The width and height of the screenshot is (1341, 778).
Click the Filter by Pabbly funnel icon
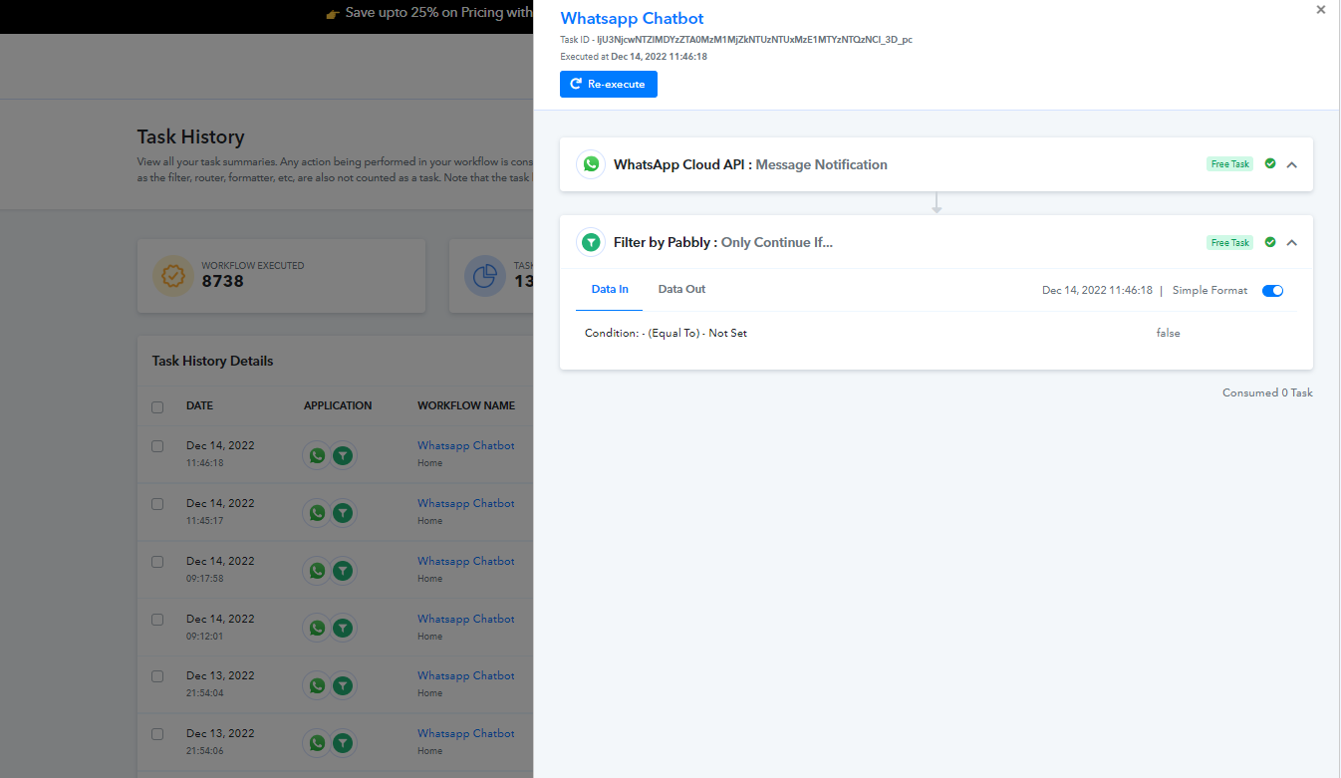(592, 242)
